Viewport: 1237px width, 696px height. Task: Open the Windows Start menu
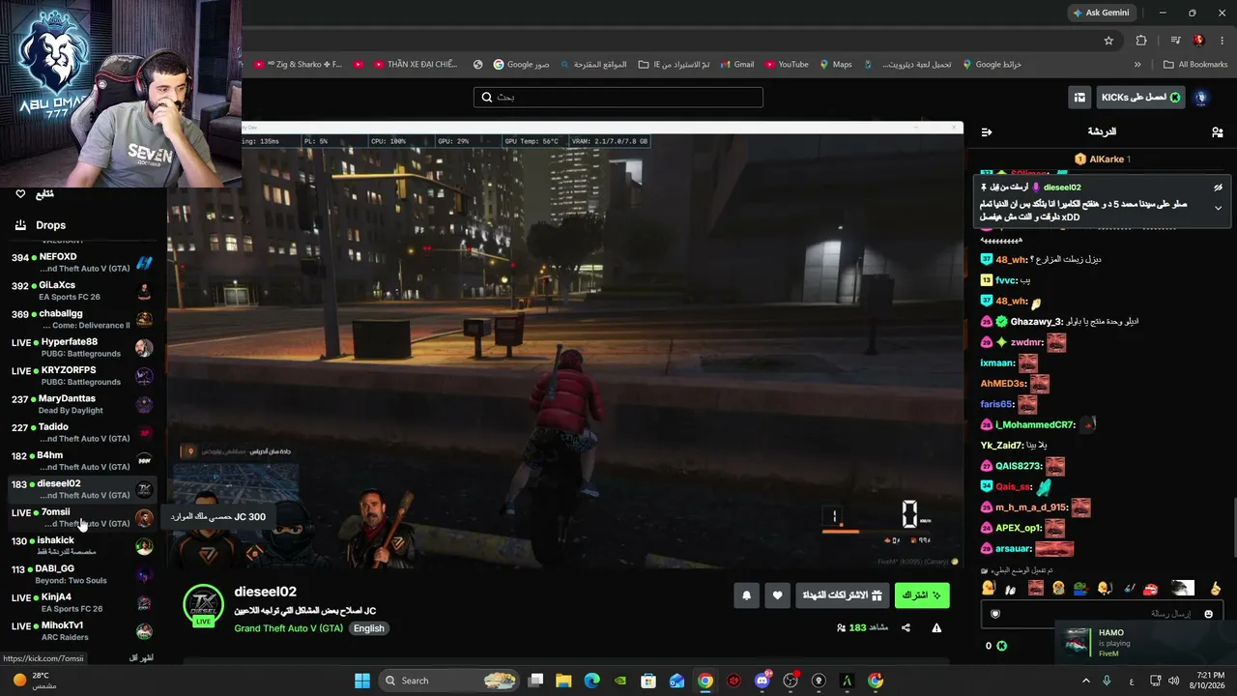coord(362,681)
